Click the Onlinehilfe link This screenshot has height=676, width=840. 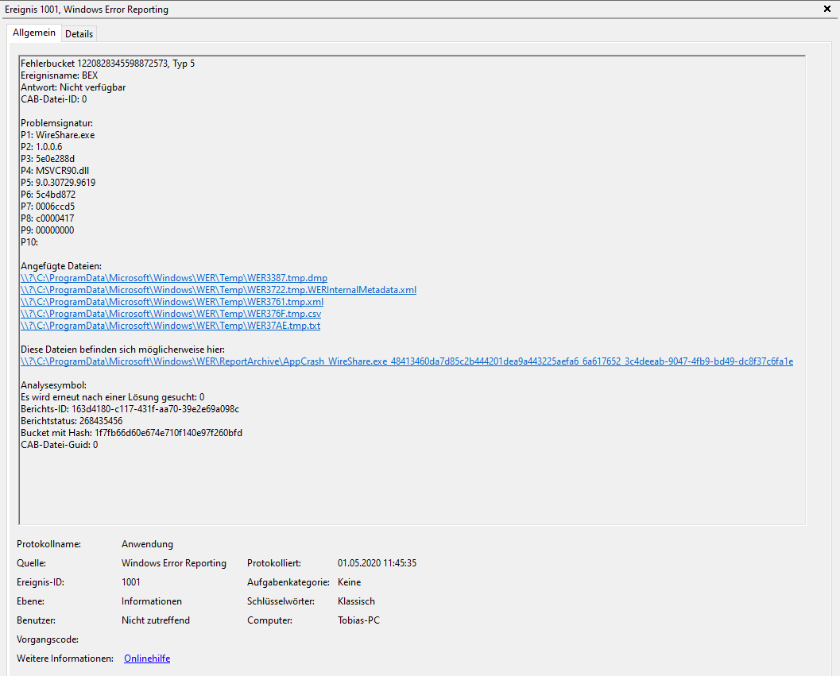tap(147, 659)
